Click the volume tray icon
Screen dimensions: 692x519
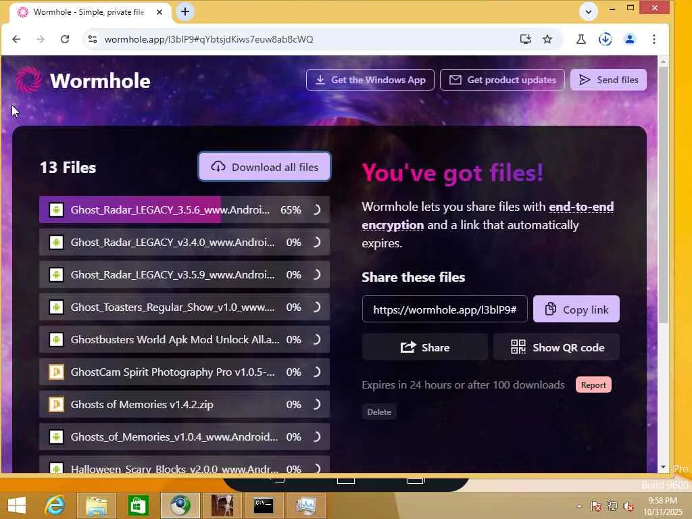[628, 506]
